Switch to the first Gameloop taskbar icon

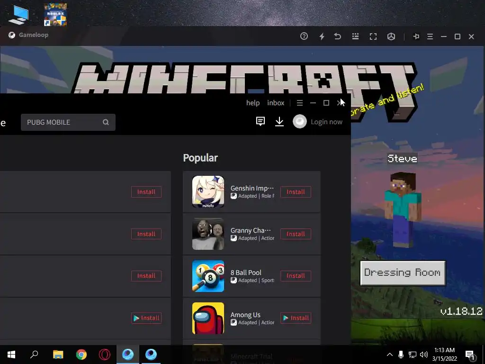pos(128,355)
